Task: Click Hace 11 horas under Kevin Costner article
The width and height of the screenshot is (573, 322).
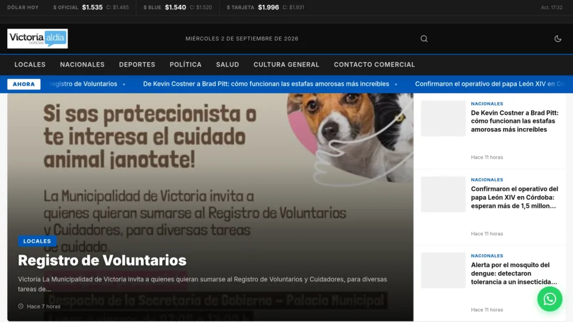Action: [487, 157]
